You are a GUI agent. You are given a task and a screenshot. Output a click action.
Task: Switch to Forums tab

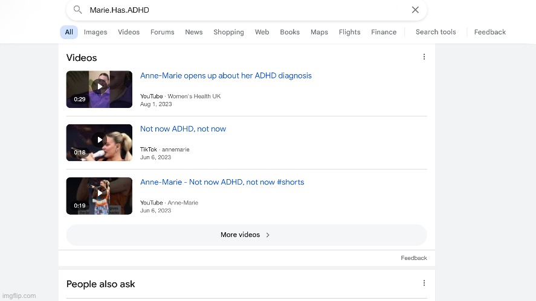click(x=163, y=32)
